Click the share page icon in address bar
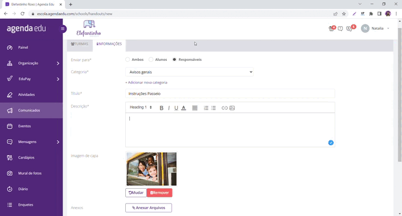402x216 pixels. click(x=335, y=14)
